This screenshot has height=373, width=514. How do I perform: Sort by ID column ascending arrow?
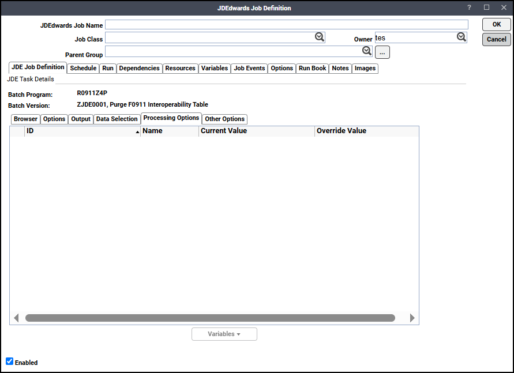(x=137, y=131)
